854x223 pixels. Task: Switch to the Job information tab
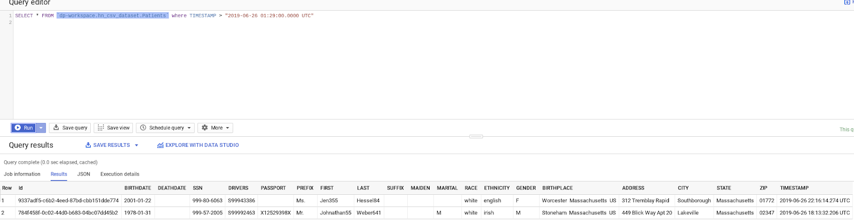click(22, 174)
